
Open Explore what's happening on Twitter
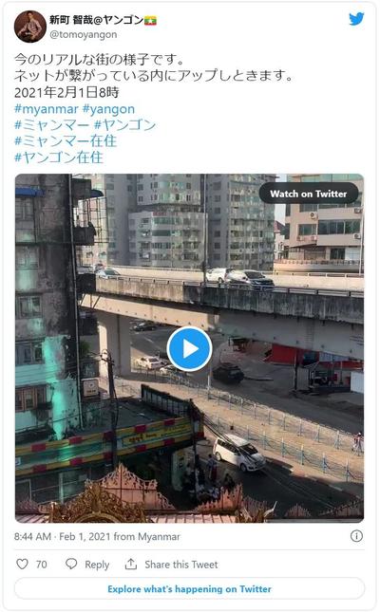(190, 588)
